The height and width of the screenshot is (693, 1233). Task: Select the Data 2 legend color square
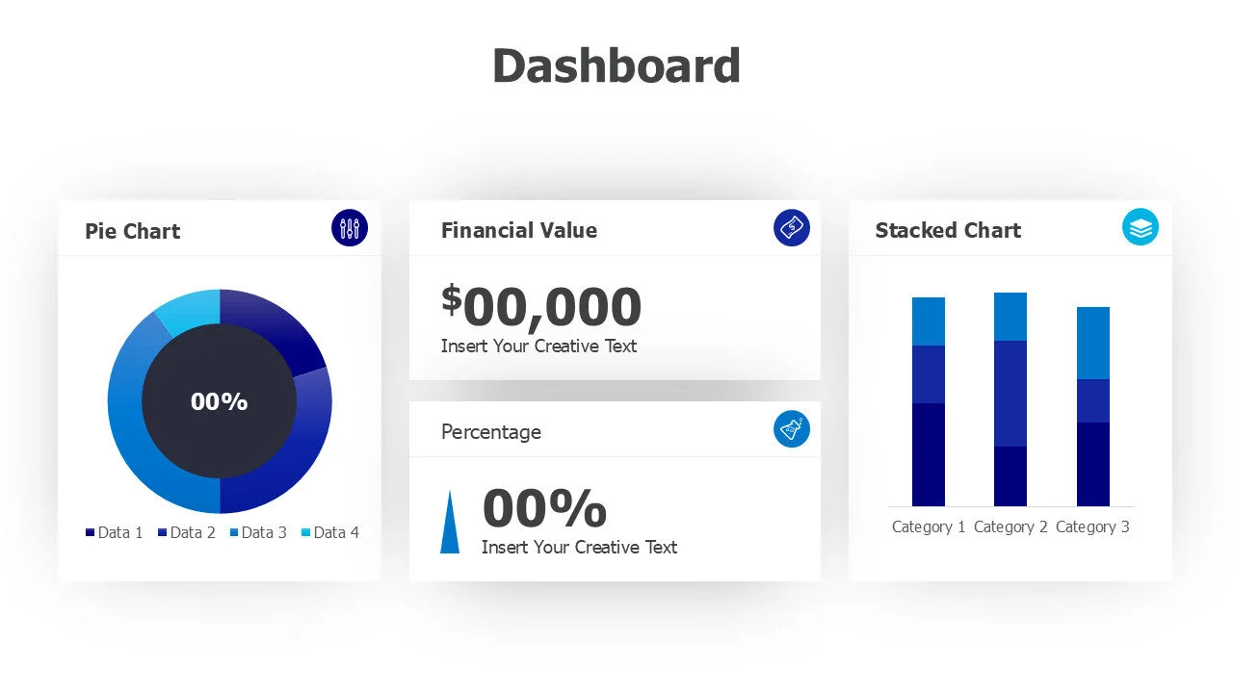pos(163,532)
